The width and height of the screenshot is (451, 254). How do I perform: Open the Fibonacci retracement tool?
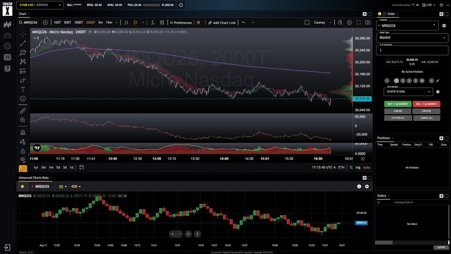pos(23,52)
